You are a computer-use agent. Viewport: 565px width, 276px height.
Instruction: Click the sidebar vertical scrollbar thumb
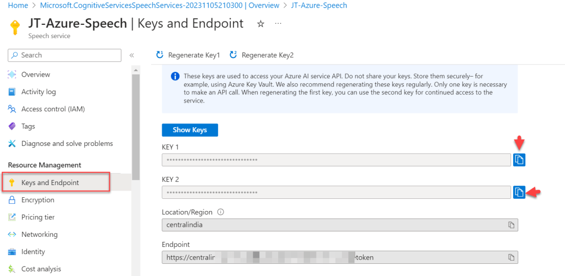[x=136, y=126]
